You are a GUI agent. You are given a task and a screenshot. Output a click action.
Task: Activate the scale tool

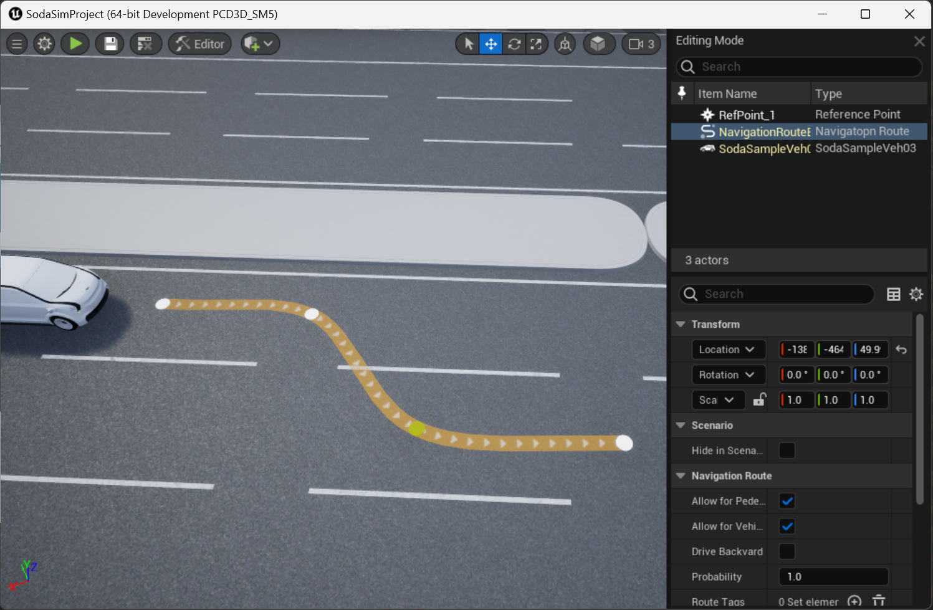tap(537, 44)
